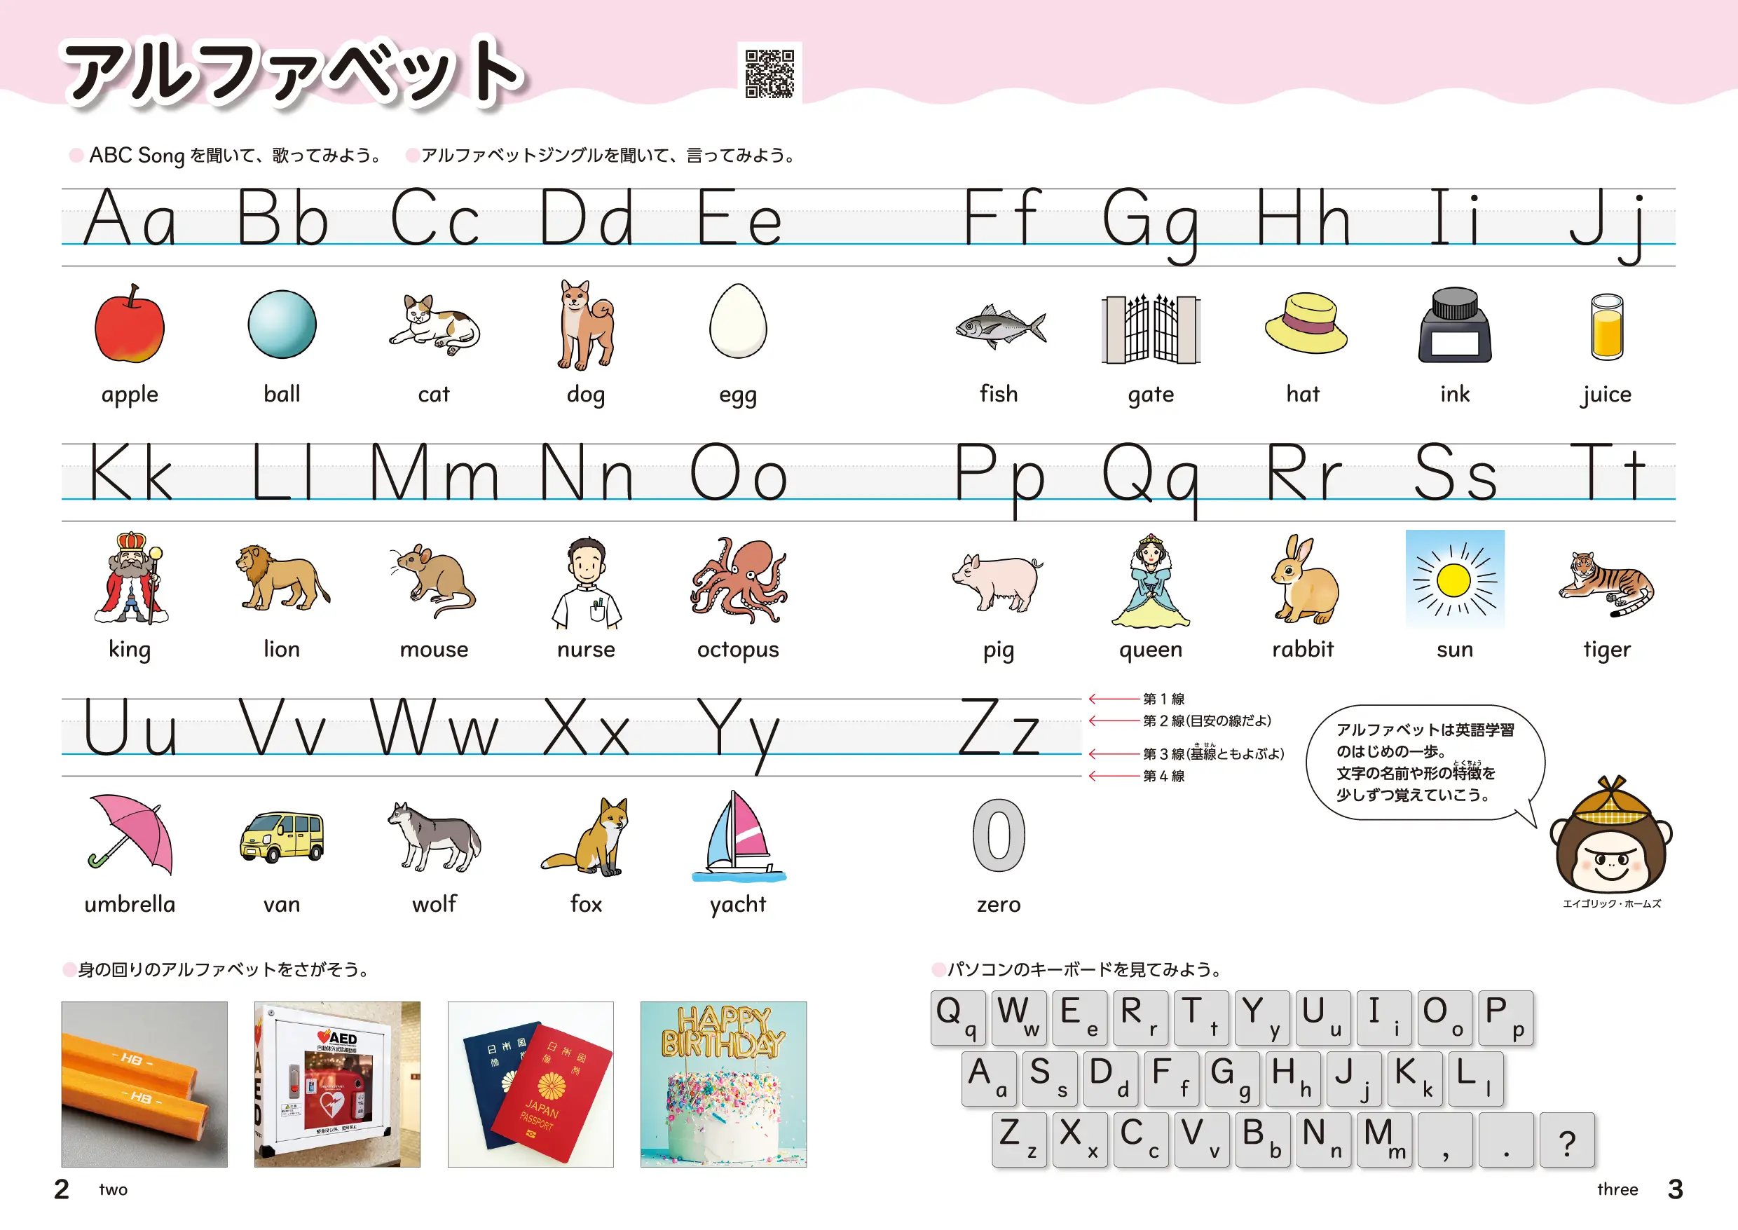1738x1230 pixels.
Task: Open the Happy Birthday cake photo
Action: (723, 1084)
